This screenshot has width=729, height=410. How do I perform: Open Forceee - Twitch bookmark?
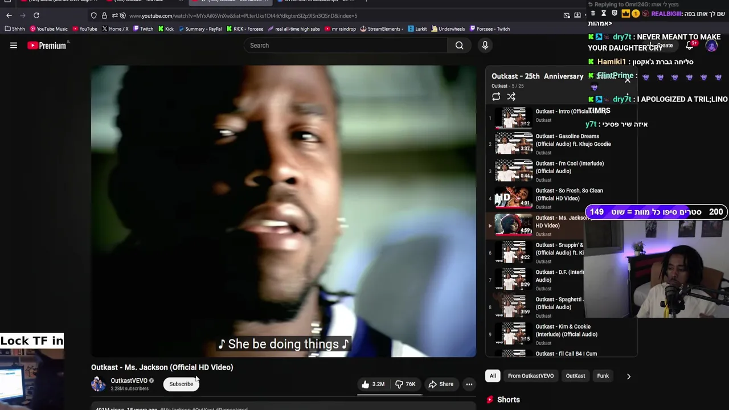click(489, 29)
